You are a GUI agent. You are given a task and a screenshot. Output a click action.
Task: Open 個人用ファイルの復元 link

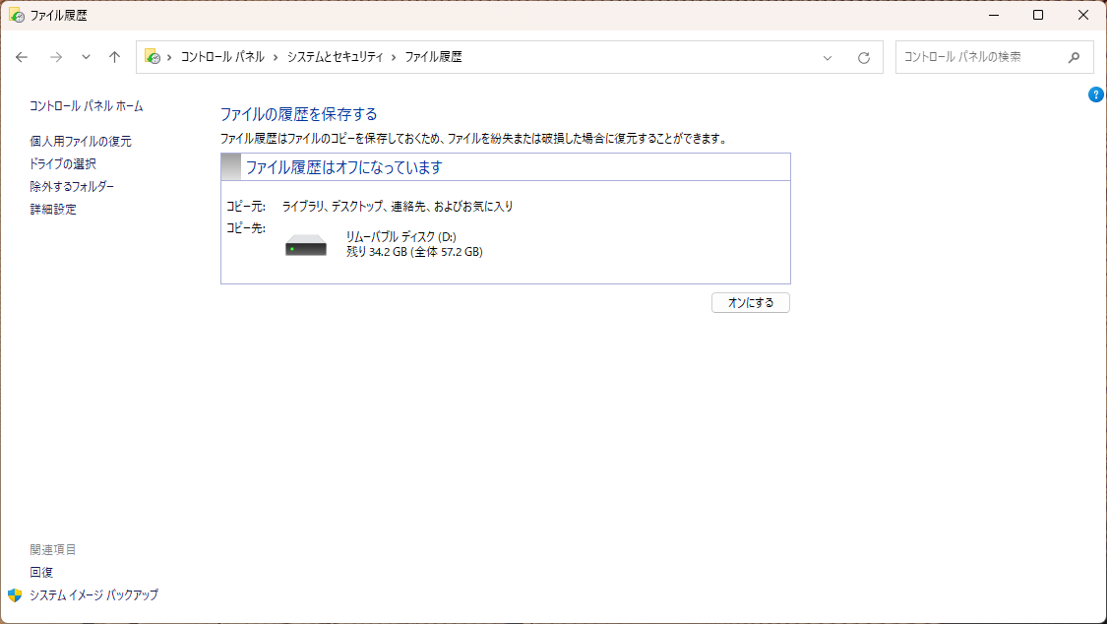click(81, 142)
